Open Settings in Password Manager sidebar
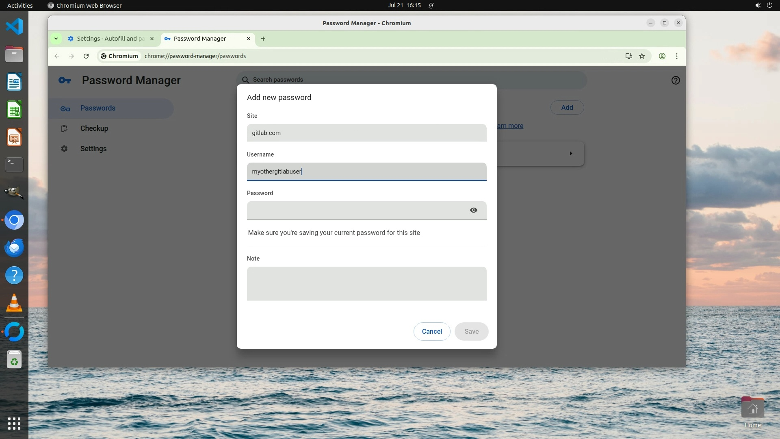Viewport: 780px width, 439px height. (x=93, y=149)
